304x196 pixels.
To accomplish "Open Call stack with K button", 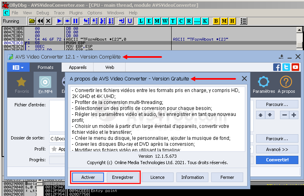I will pos(205,21).
